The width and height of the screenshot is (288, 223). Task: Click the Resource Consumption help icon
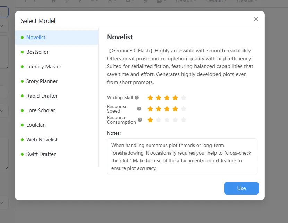[140, 120]
